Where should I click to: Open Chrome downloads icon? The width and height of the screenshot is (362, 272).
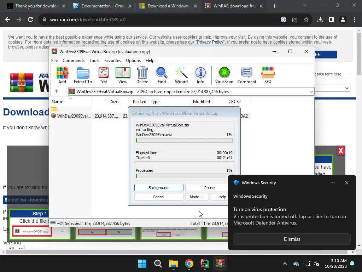click(320, 20)
